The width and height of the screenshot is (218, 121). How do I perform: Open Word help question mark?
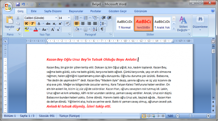(213, 11)
